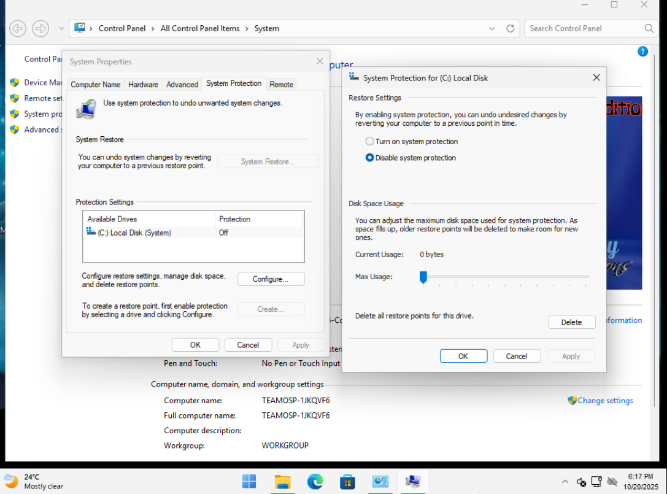
Task: Click the muted volume icon in the system tray
Action: [x=581, y=482]
